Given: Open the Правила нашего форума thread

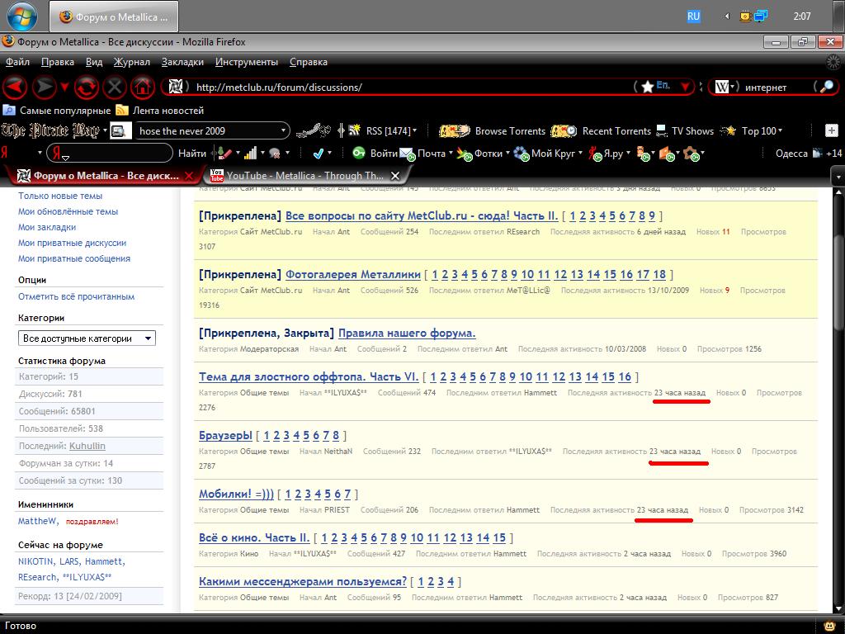Looking at the screenshot, I should coord(406,334).
